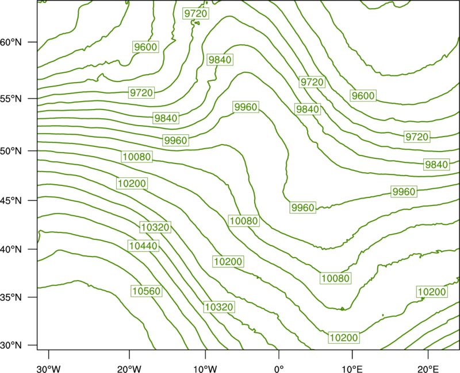Select the 35°N latitude axis label
Screen dimensions: 460x373
coord(11,297)
